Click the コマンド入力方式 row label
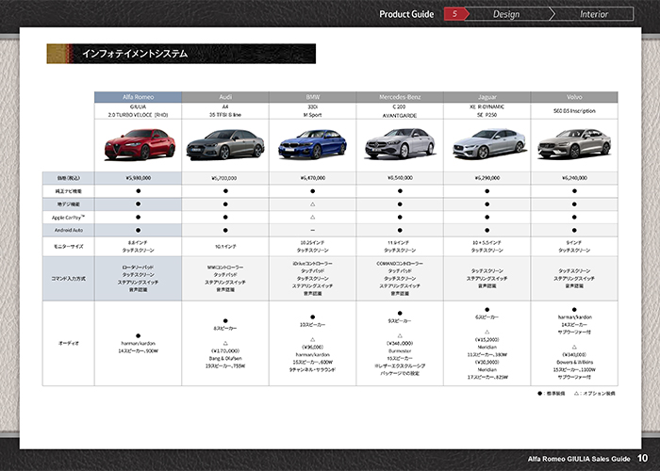This screenshot has width=660, height=471. [68, 279]
